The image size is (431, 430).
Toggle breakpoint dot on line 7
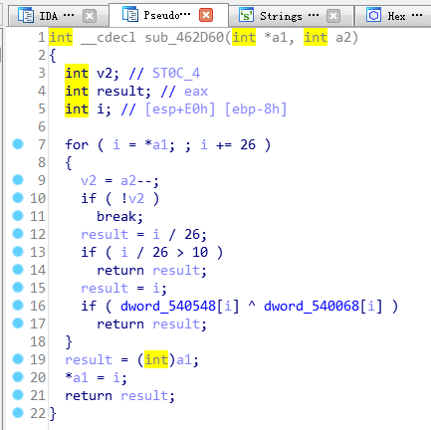pyautogui.click(x=18, y=144)
